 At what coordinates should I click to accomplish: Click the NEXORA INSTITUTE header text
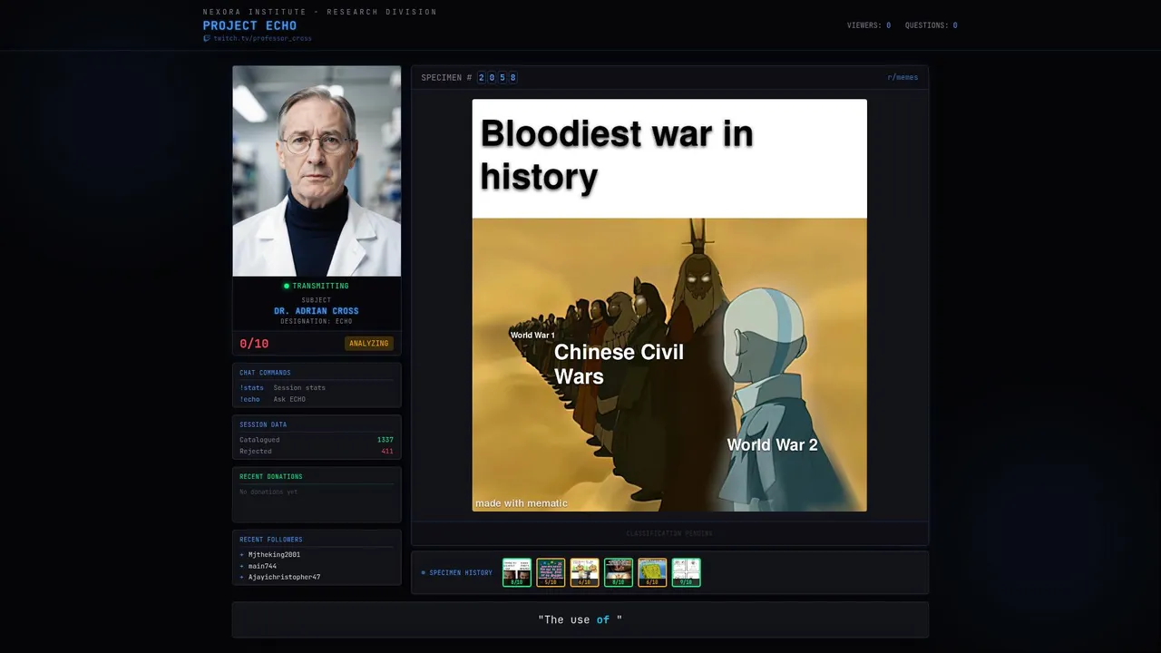click(x=320, y=12)
